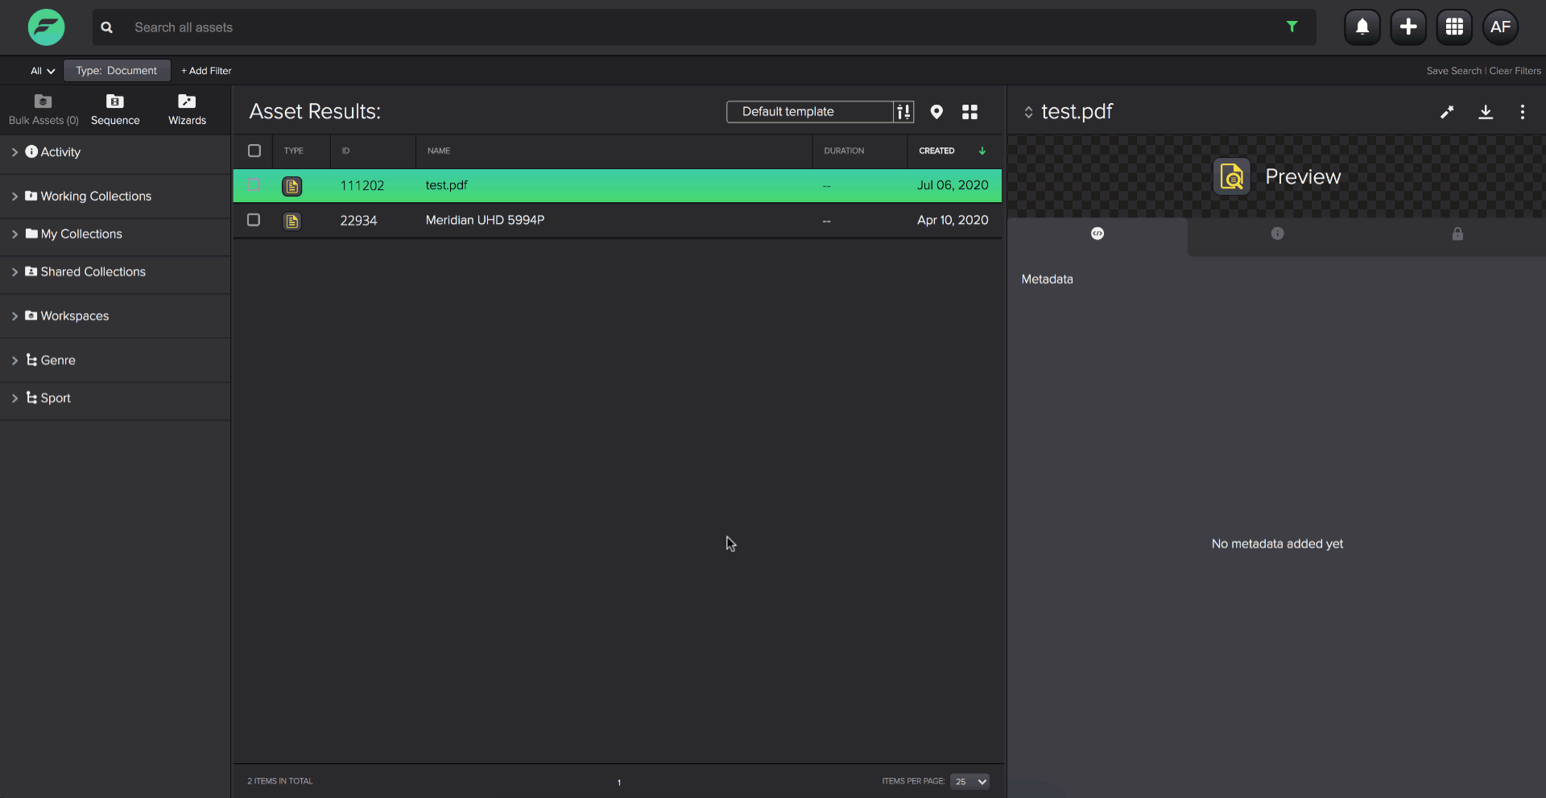
Task: Open the Sequence panel
Action: 114,110
